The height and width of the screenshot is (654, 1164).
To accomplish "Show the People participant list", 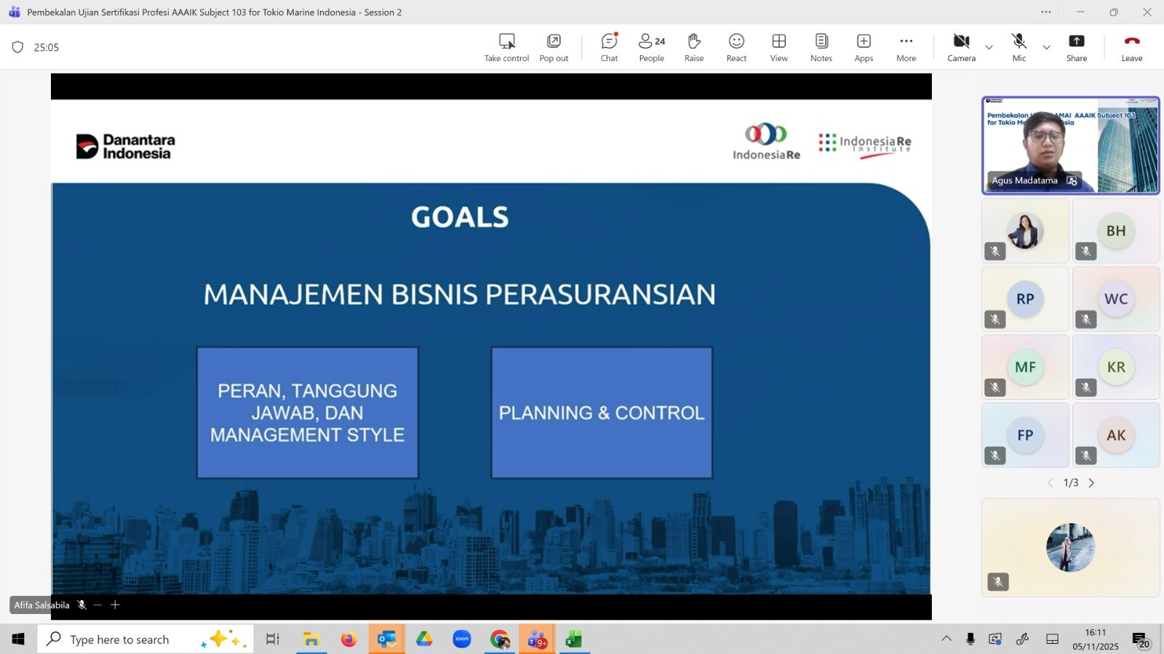I will tap(651, 47).
